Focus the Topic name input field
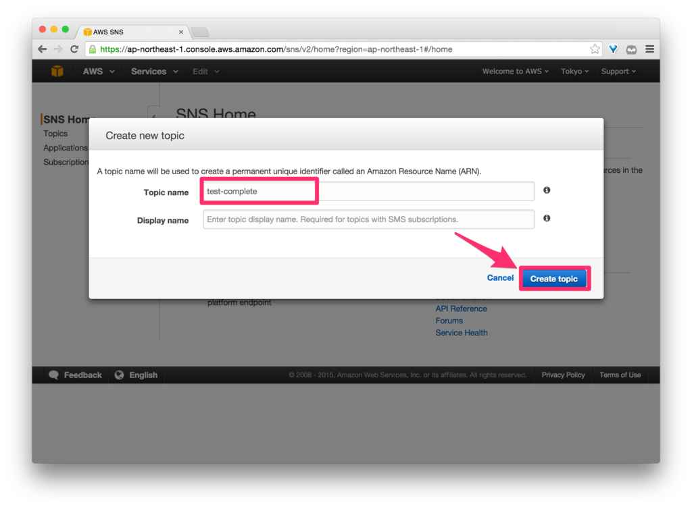692x509 pixels. click(x=368, y=191)
